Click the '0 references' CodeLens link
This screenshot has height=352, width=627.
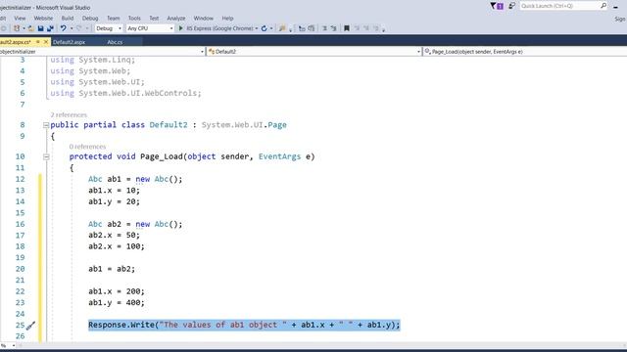87,147
